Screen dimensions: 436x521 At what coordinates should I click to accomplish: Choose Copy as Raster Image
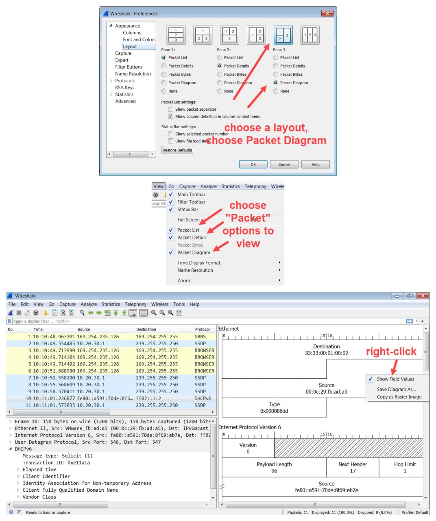click(x=397, y=397)
